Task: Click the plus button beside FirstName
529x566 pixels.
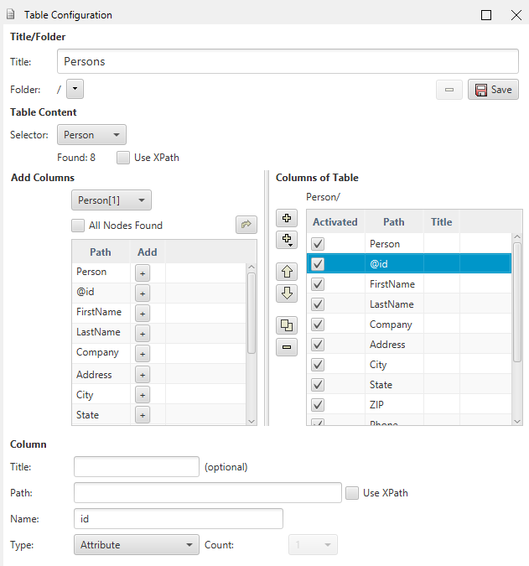Action: coord(143,313)
